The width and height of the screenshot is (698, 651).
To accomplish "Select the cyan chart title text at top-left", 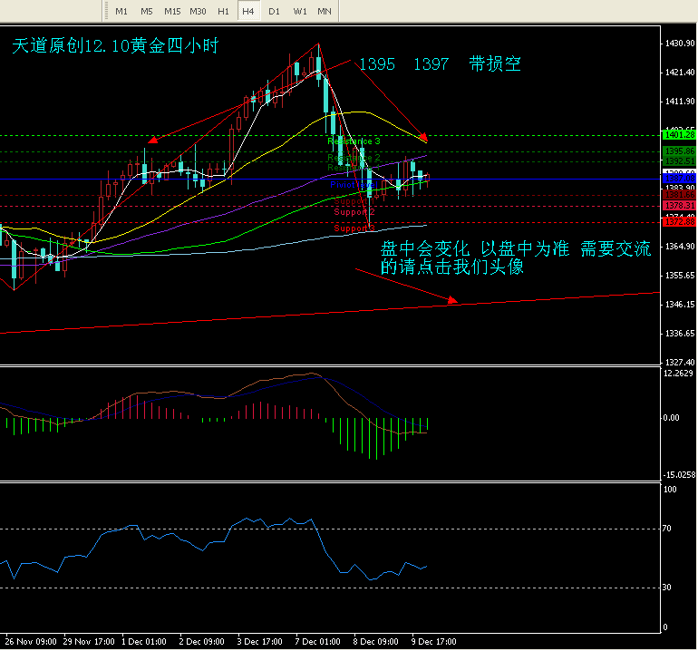I will [x=114, y=46].
